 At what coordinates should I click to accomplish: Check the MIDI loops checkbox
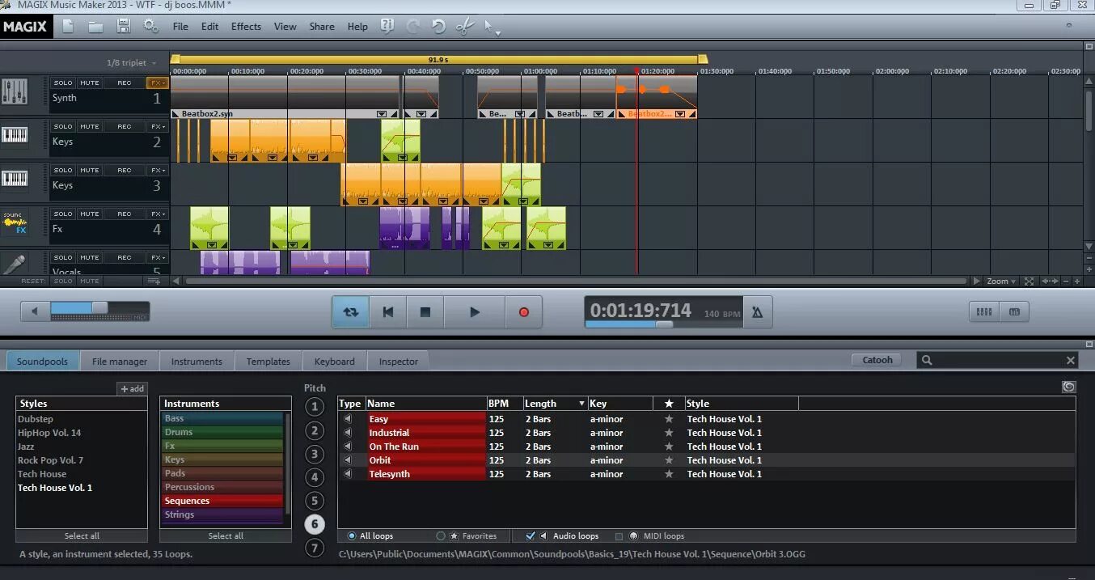pyautogui.click(x=619, y=536)
